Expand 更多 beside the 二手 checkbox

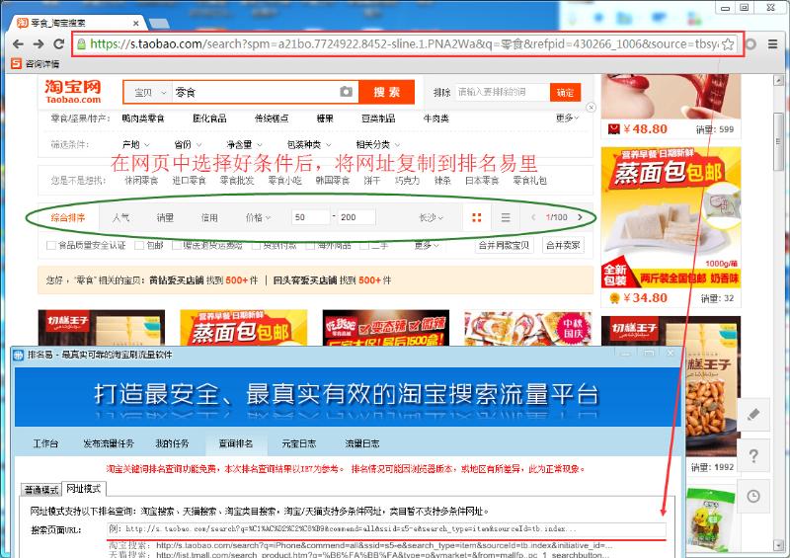click(427, 246)
